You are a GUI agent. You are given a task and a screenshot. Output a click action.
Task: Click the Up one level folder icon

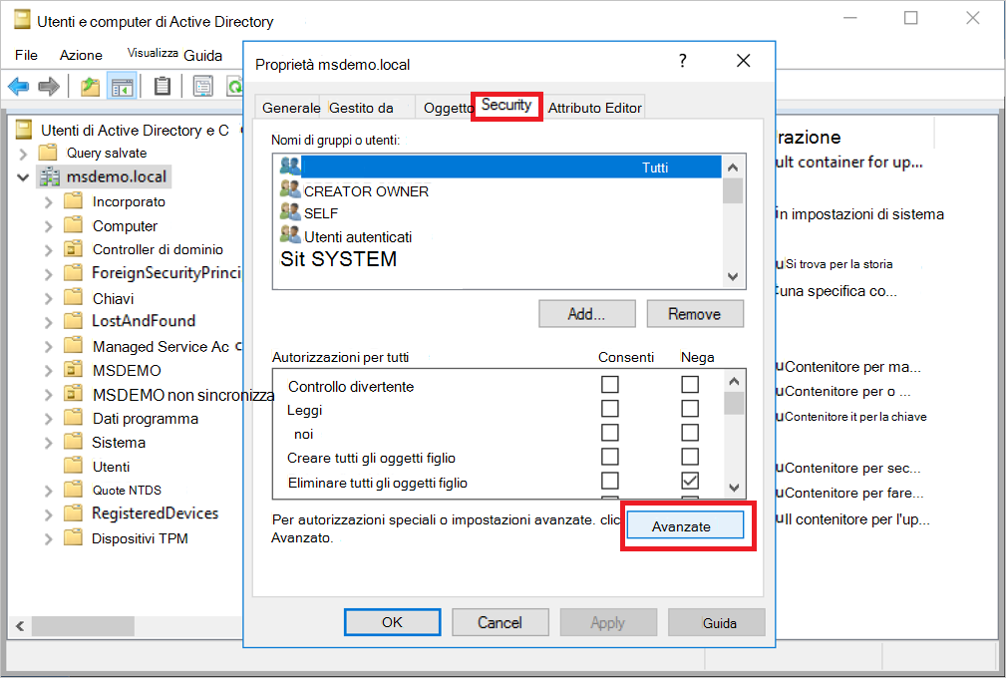point(90,86)
